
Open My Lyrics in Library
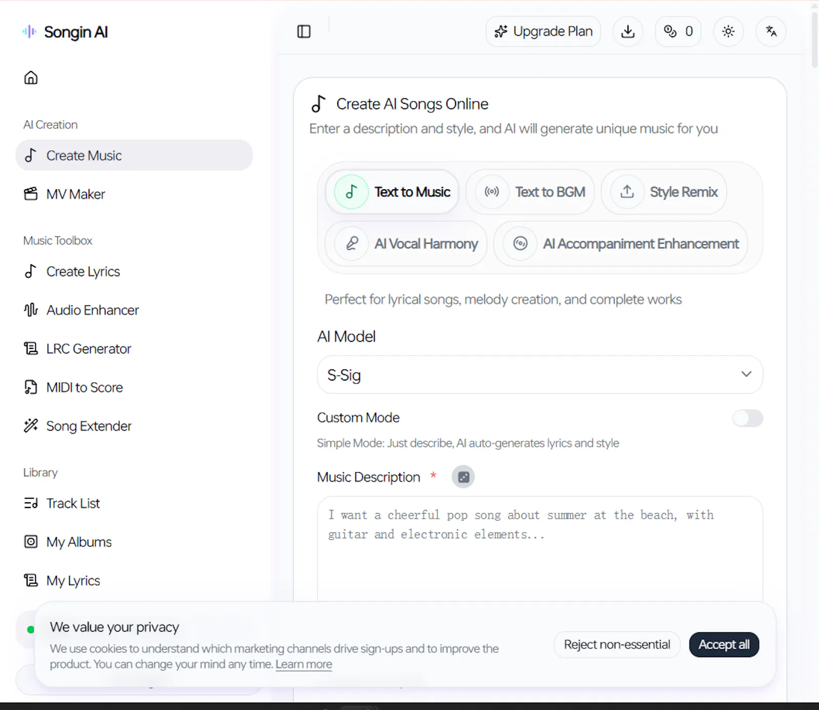[x=134, y=581]
